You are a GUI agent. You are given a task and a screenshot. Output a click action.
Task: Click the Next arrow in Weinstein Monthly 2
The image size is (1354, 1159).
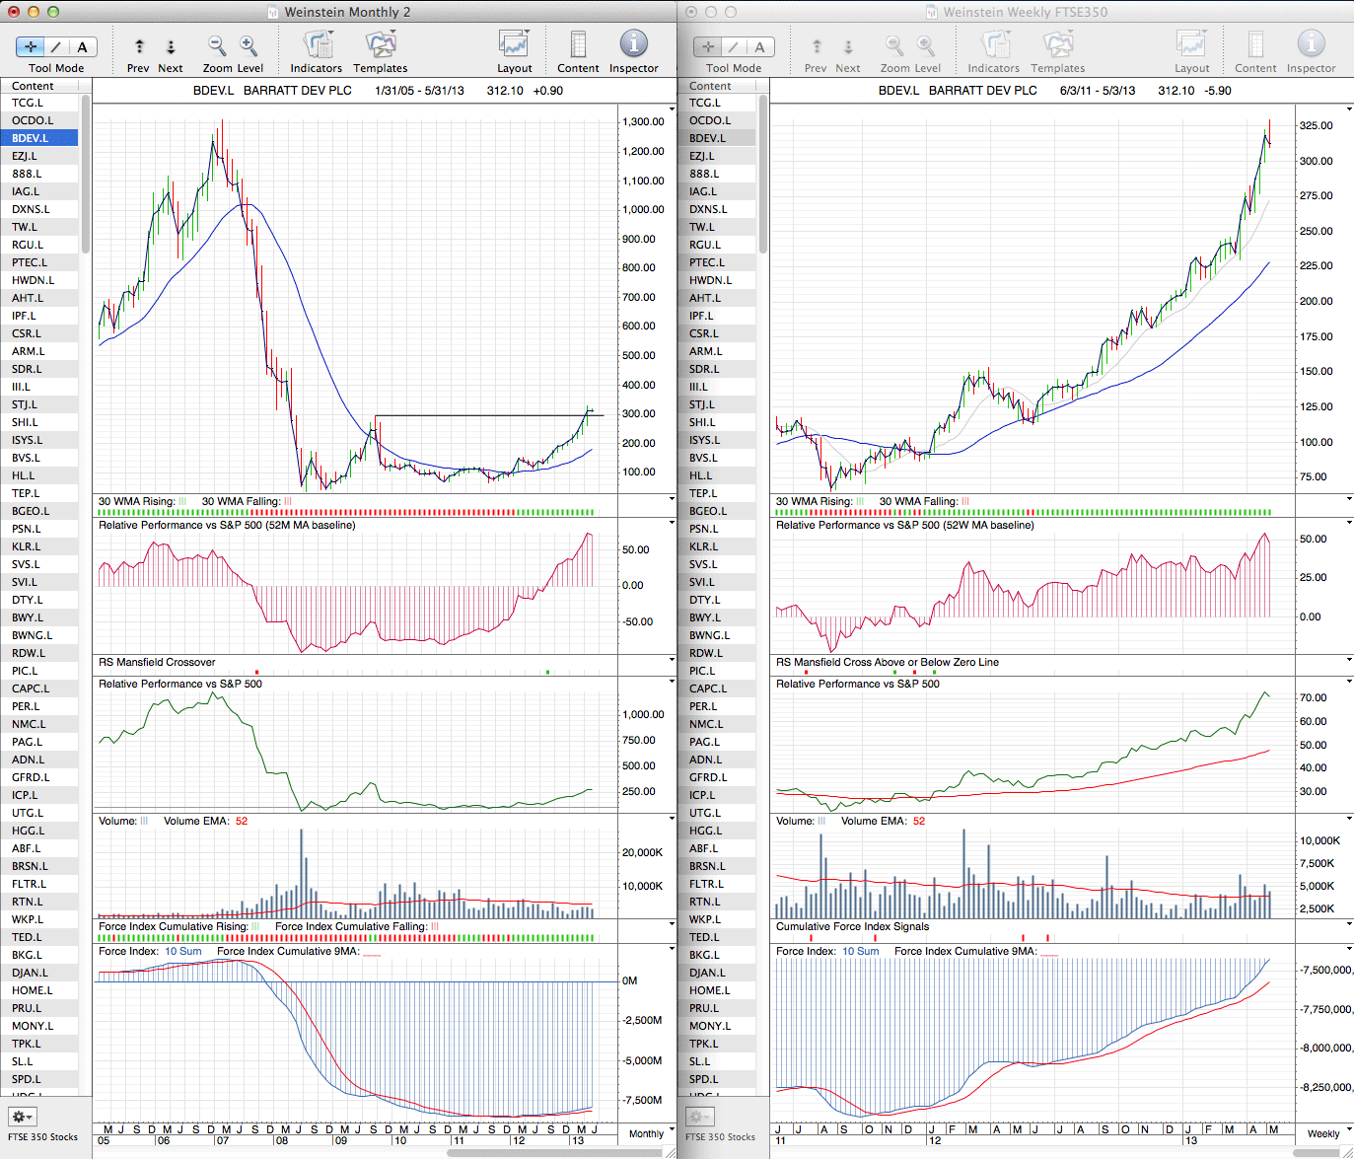point(171,46)
